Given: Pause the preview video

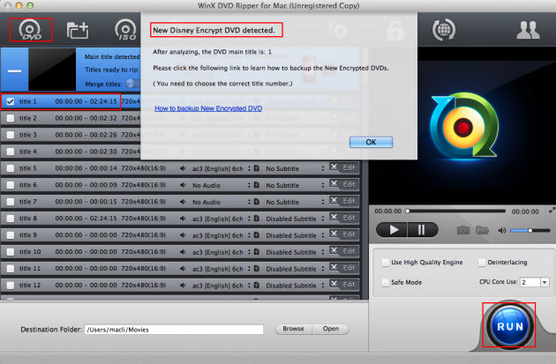Looking at the screenshot, I should (423, 230).
